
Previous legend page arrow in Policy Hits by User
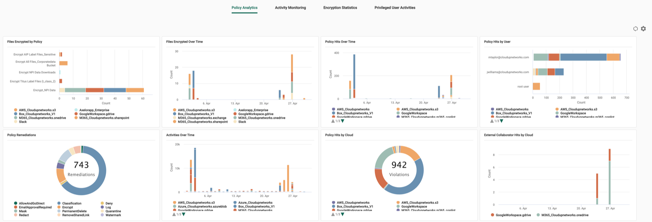492,121
